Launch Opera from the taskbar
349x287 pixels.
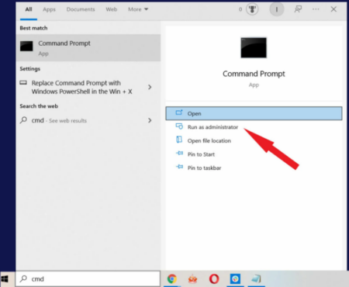click(214, 279)
